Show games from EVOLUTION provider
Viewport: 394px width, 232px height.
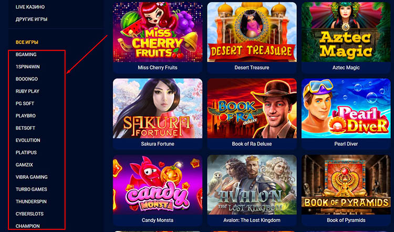(28, 140)
